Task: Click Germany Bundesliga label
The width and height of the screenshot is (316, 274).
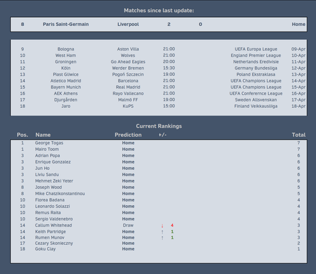Action: point(256,68)
